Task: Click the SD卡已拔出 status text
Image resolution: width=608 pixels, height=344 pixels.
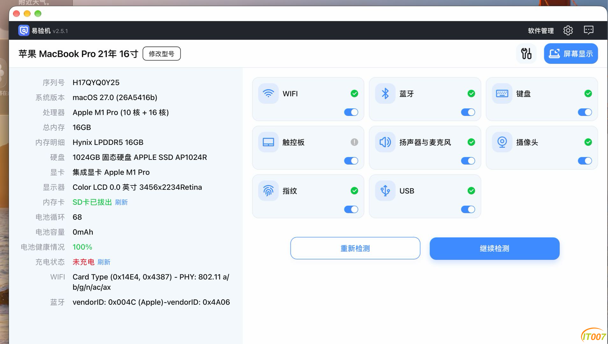Action: pyautogui.click(x=92, y=202)
